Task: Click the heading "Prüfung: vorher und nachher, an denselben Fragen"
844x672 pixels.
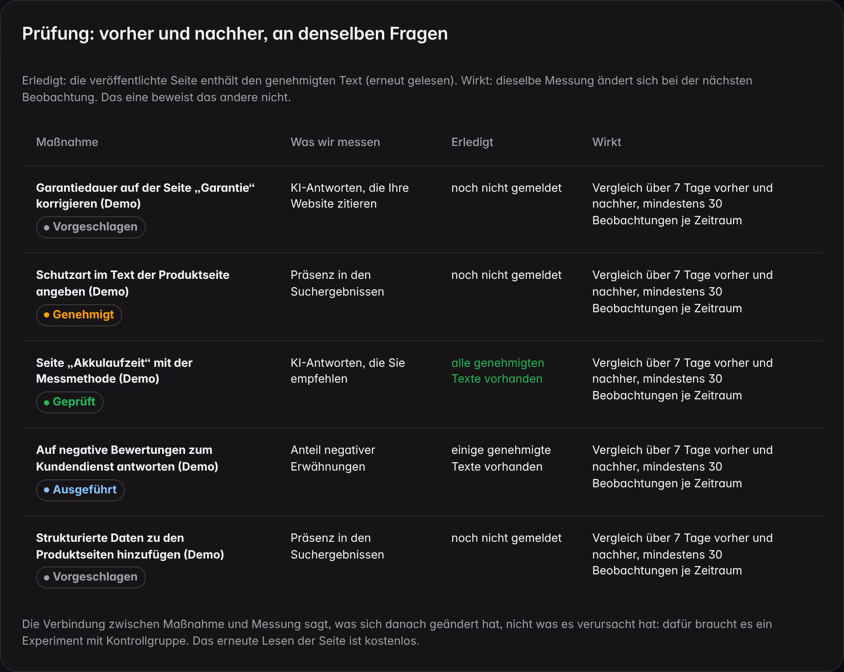Action: pyautogui.click(x=235, y=34)
